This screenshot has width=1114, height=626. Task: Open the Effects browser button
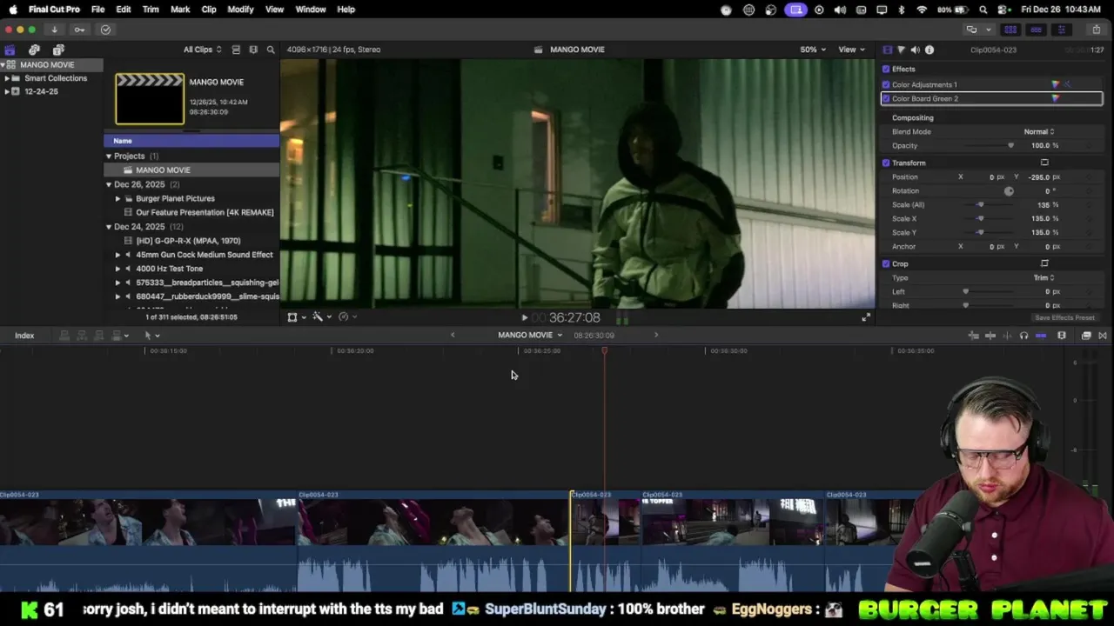pos(1086,336)
